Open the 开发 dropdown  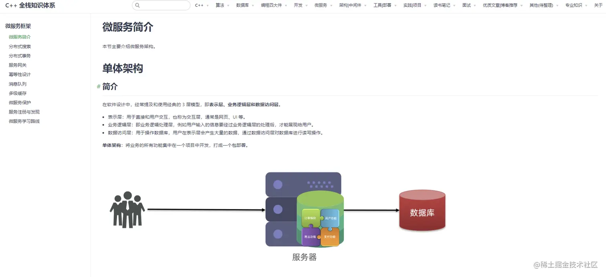(x=298, y=5)
